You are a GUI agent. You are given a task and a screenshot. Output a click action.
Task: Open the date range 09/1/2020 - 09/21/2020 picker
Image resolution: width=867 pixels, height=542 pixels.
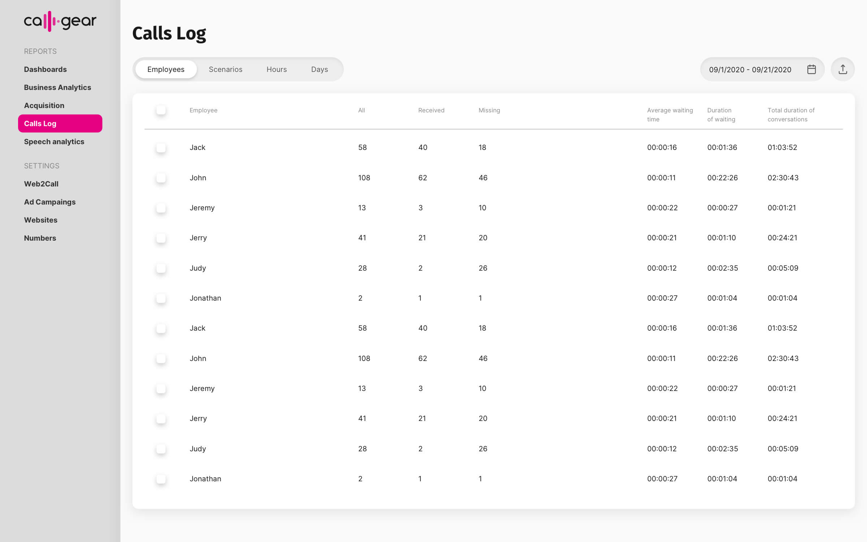pyautogui.click(x=750, y=69)
